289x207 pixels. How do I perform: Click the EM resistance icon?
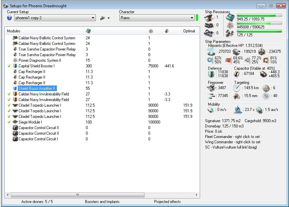pos(210,60)
